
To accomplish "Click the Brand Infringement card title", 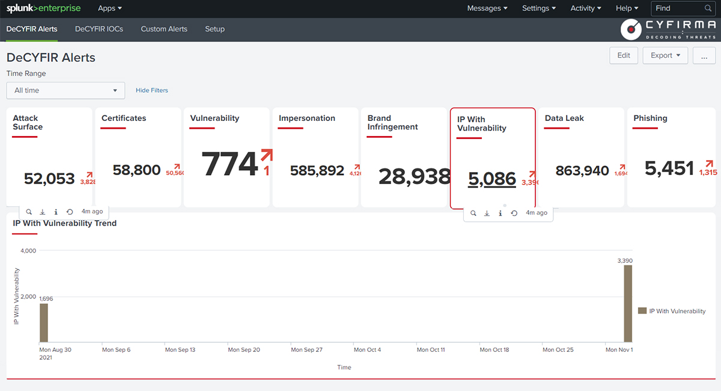I will 393,123.
